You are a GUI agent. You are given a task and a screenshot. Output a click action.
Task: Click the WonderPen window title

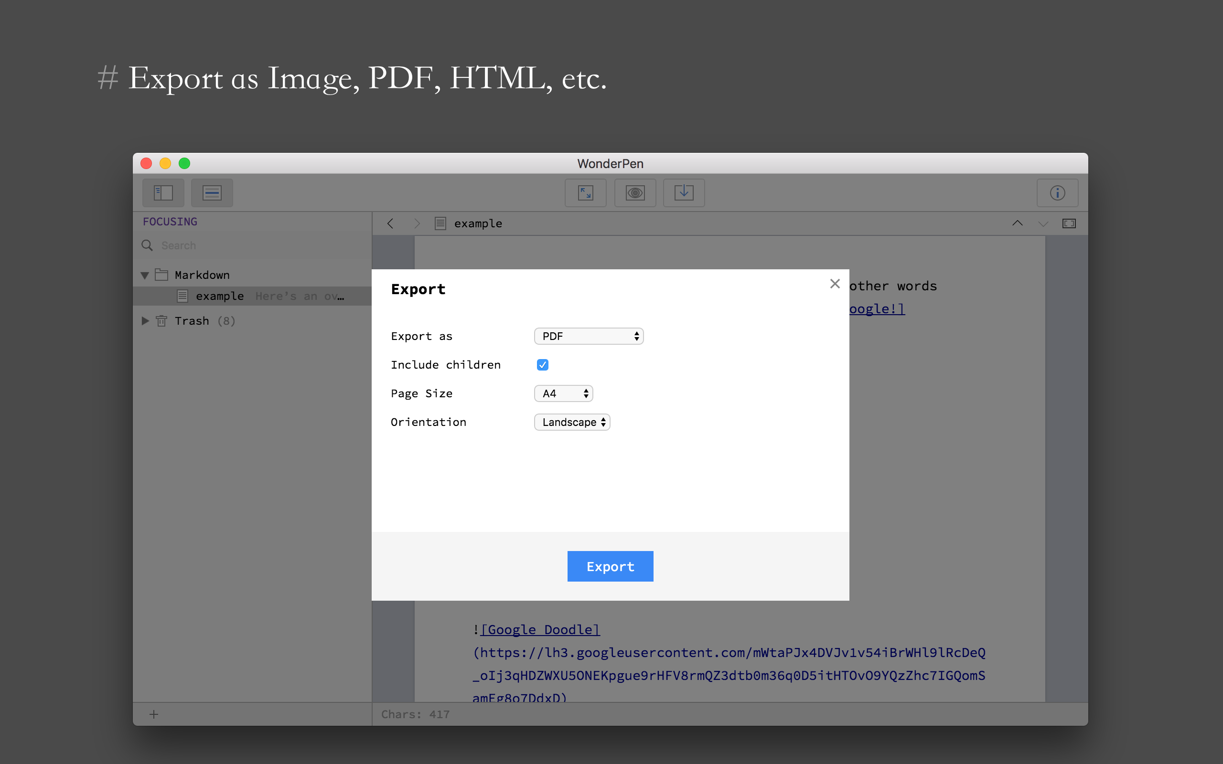[x=610, y=164]
